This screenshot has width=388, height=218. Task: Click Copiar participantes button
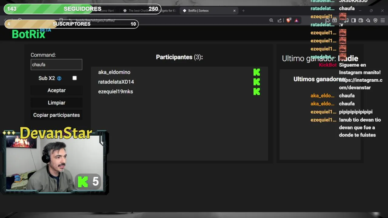coord(56,115)
